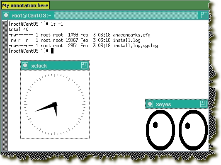Click the left eye of xeyes

click(x=160, y=130)
